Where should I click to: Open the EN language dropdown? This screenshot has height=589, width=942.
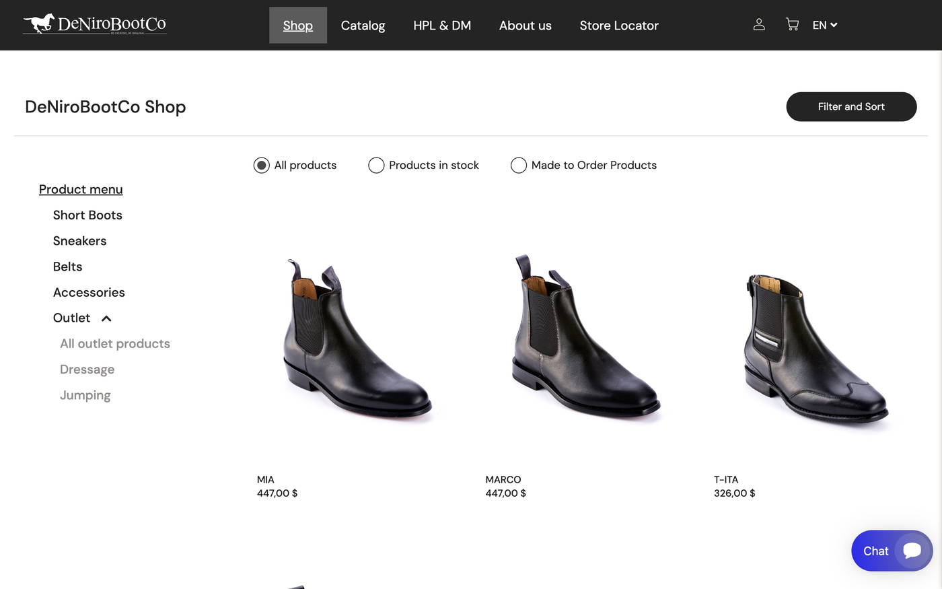(824, 25)
